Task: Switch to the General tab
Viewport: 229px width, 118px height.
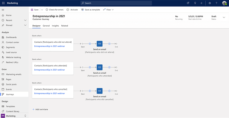Action: point(46,26)
